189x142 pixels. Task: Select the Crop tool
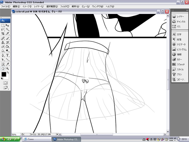(3, 33)
